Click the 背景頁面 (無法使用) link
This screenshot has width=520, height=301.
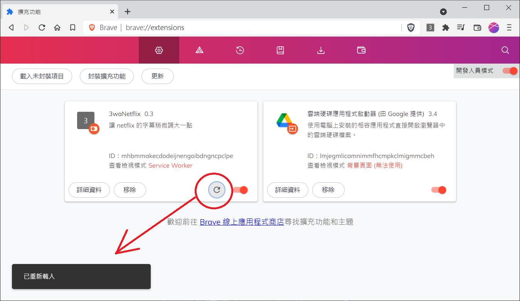pos(375,165)
